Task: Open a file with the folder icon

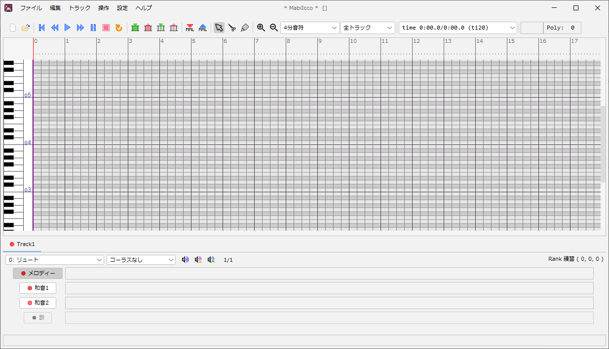Action: click(26, 28)
